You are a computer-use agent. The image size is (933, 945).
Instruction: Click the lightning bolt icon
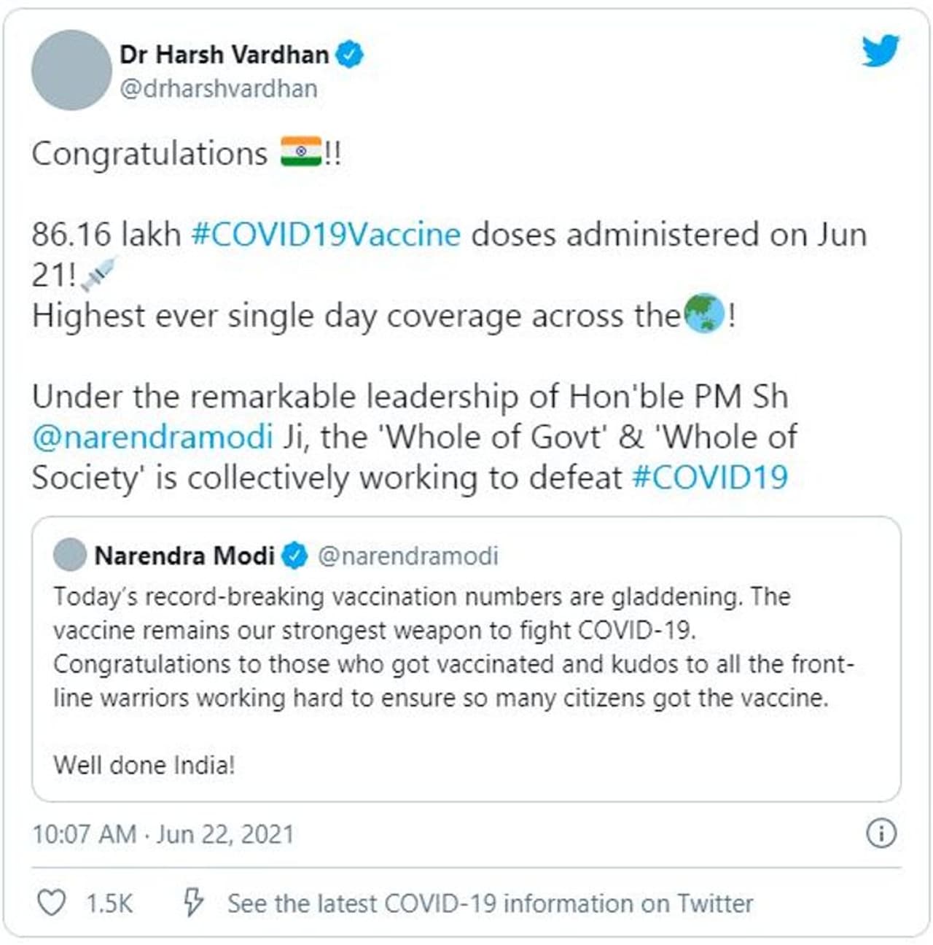coord(193,903)
